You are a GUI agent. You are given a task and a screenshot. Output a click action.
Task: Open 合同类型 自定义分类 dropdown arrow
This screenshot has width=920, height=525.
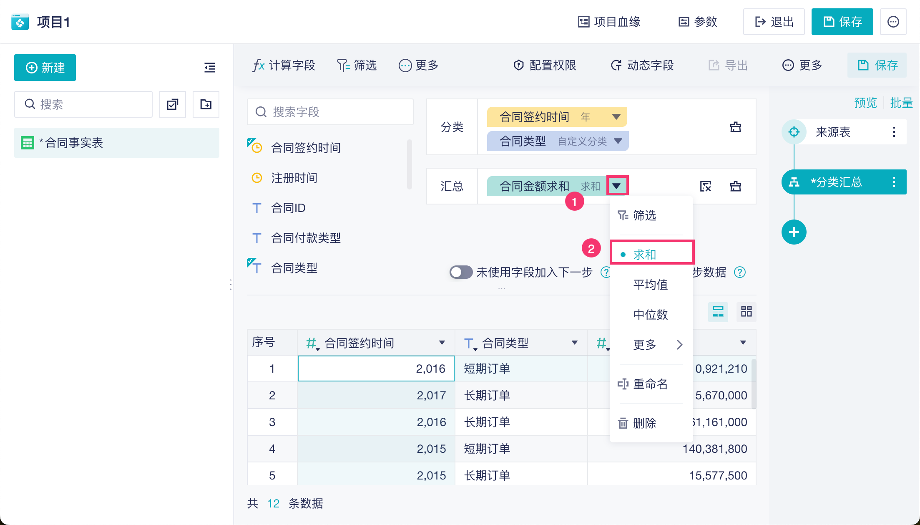618,141
